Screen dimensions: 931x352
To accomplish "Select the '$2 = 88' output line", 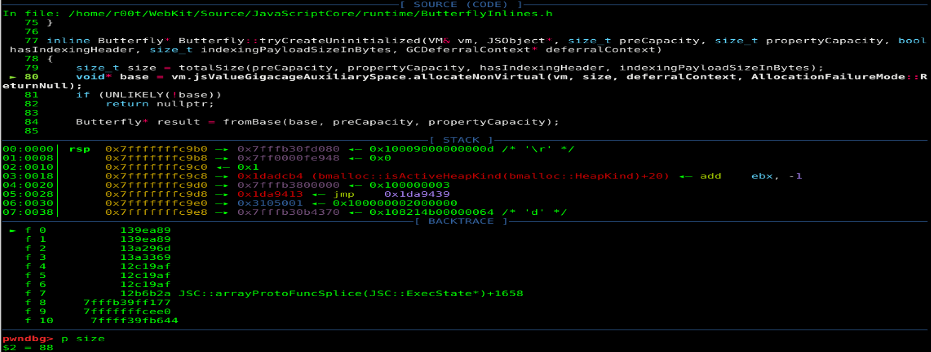I will click(27, 348).
